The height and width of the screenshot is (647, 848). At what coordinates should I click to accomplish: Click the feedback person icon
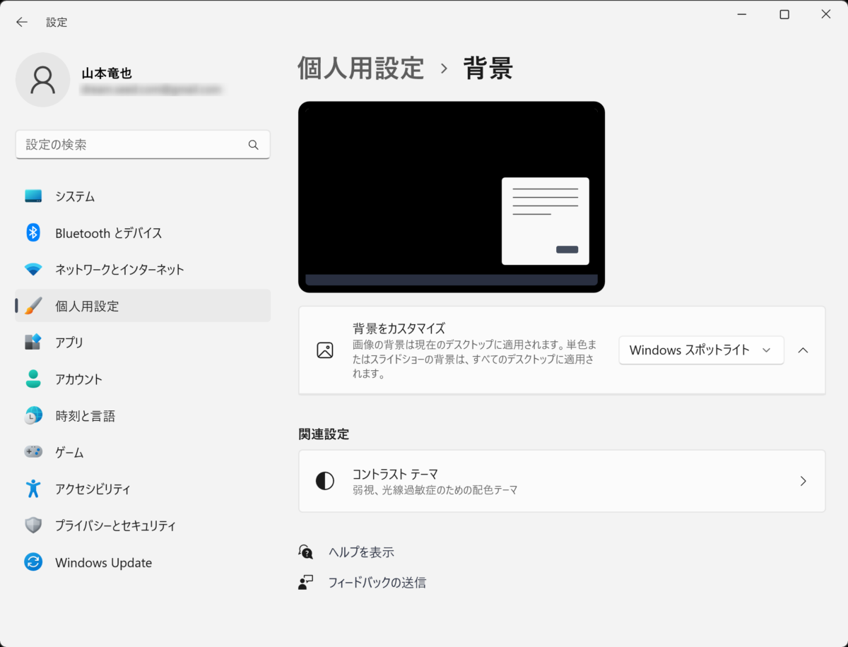[306, 583]
